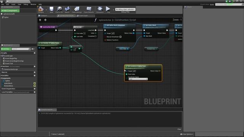Open Class Settings from the toolbar
Image resolution: width=244 pixels, height=137 pixels.
(x=77, y=10)
